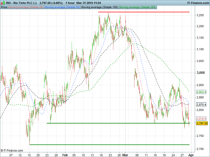
Task: Click the Moving average (Simple 200) legend
Action: [138, 7]
